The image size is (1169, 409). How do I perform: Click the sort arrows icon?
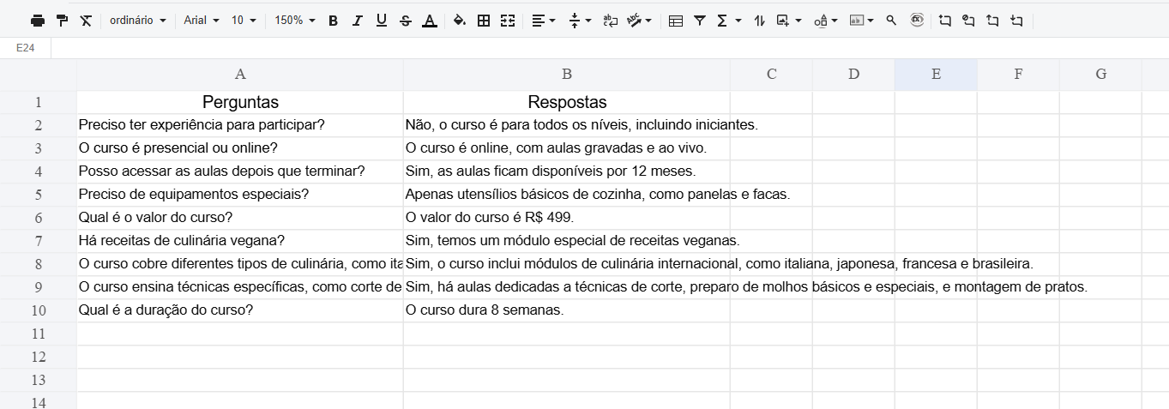(x=759, y=20)
